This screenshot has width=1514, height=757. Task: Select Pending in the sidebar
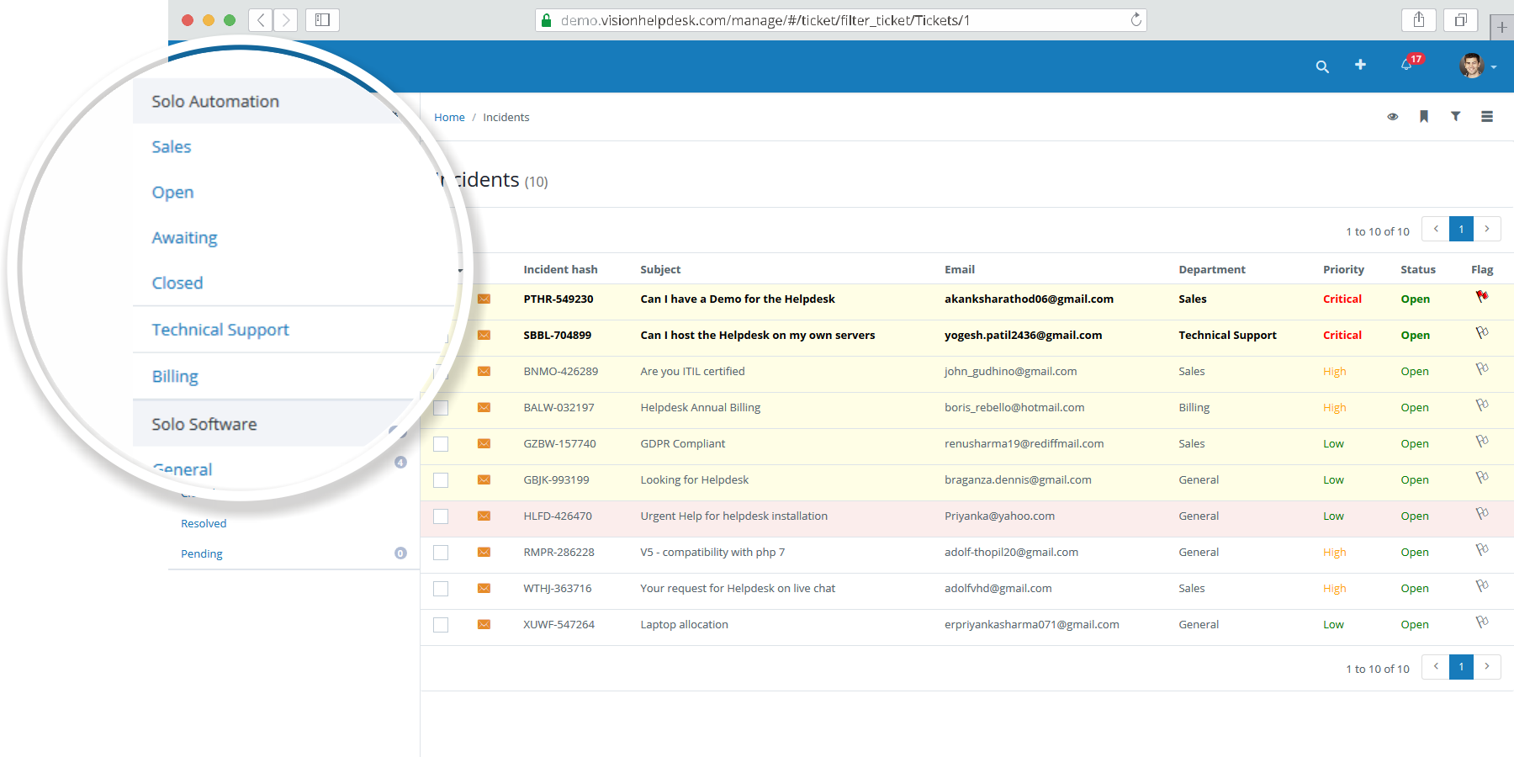[x=202, y=553]
